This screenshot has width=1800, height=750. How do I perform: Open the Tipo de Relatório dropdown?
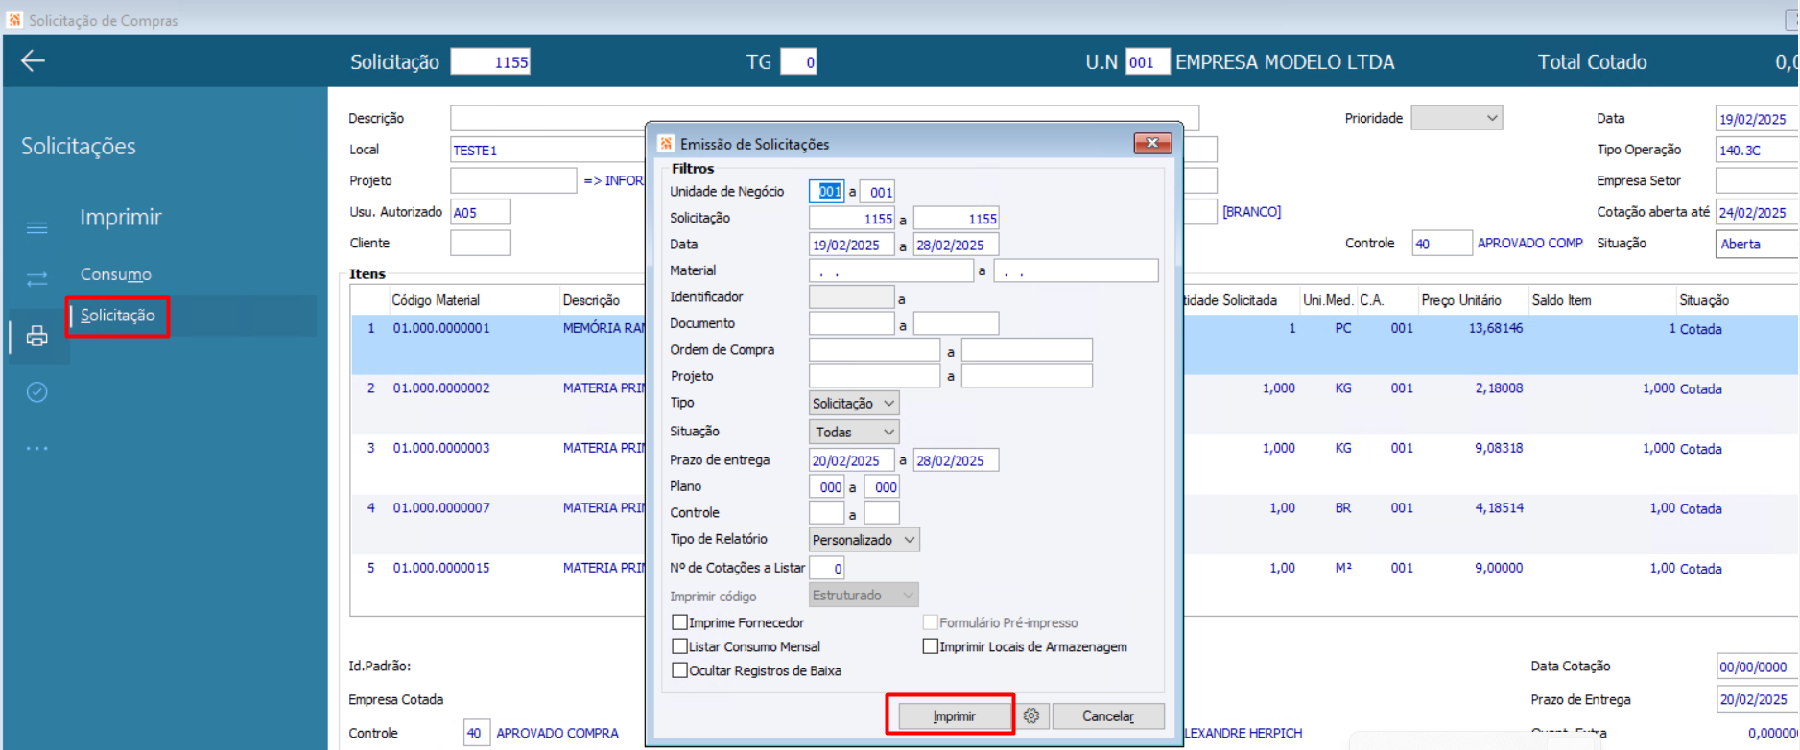[864, 540]
